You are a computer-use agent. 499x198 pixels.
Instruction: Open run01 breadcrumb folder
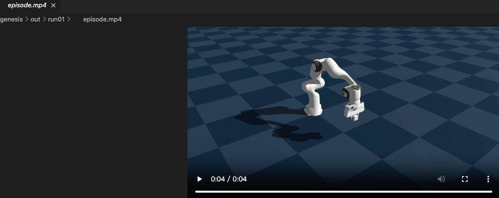[56, 20]
